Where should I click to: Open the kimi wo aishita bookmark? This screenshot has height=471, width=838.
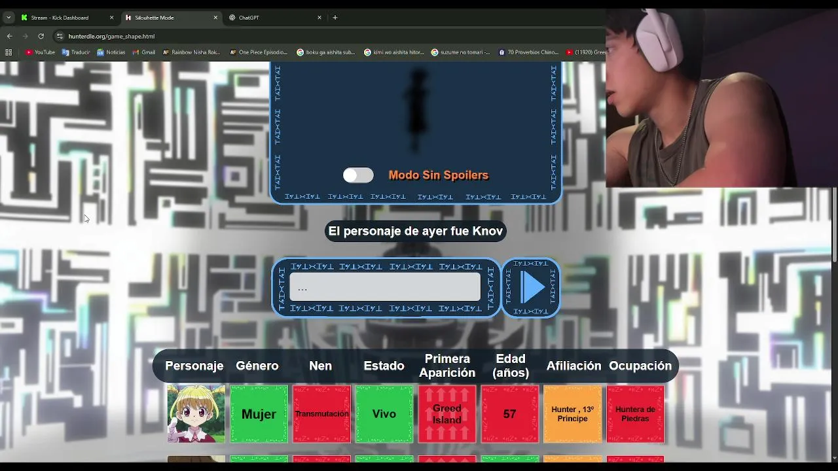(x=394, y=52)
